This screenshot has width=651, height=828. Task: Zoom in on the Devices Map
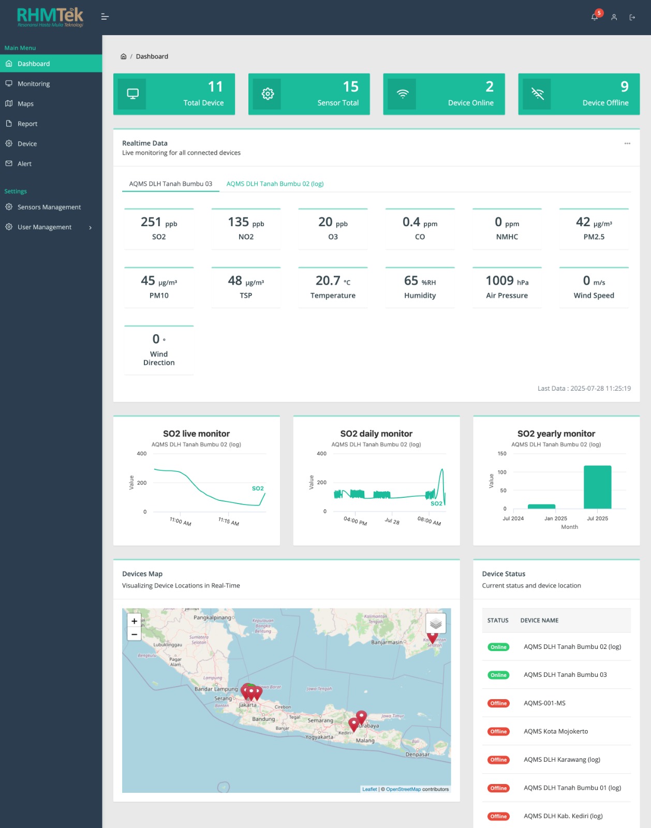point(134,621)
